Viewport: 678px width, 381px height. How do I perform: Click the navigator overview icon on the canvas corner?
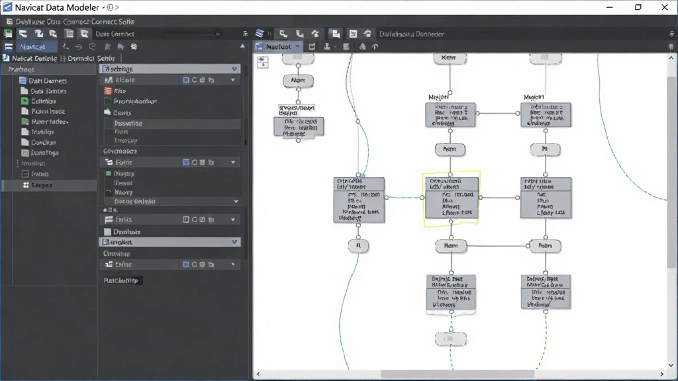[262, 62]
